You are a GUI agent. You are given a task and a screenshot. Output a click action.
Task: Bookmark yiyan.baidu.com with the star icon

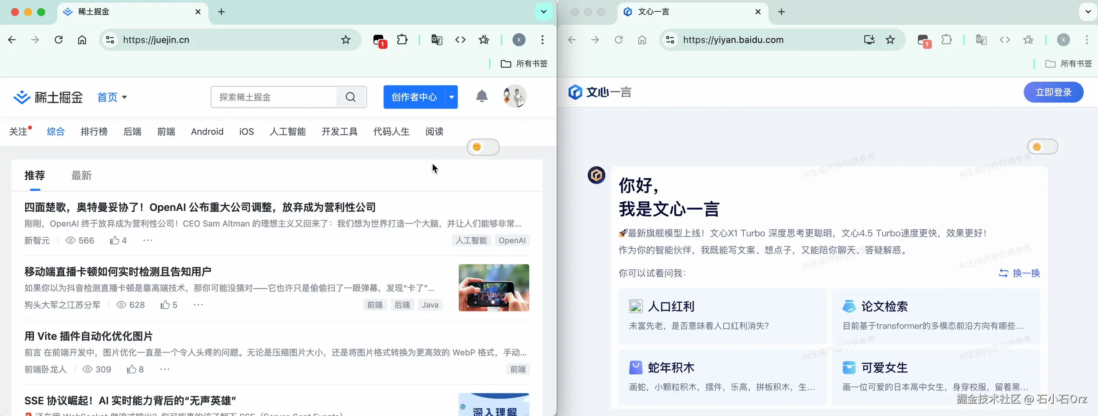pos(890,40)
